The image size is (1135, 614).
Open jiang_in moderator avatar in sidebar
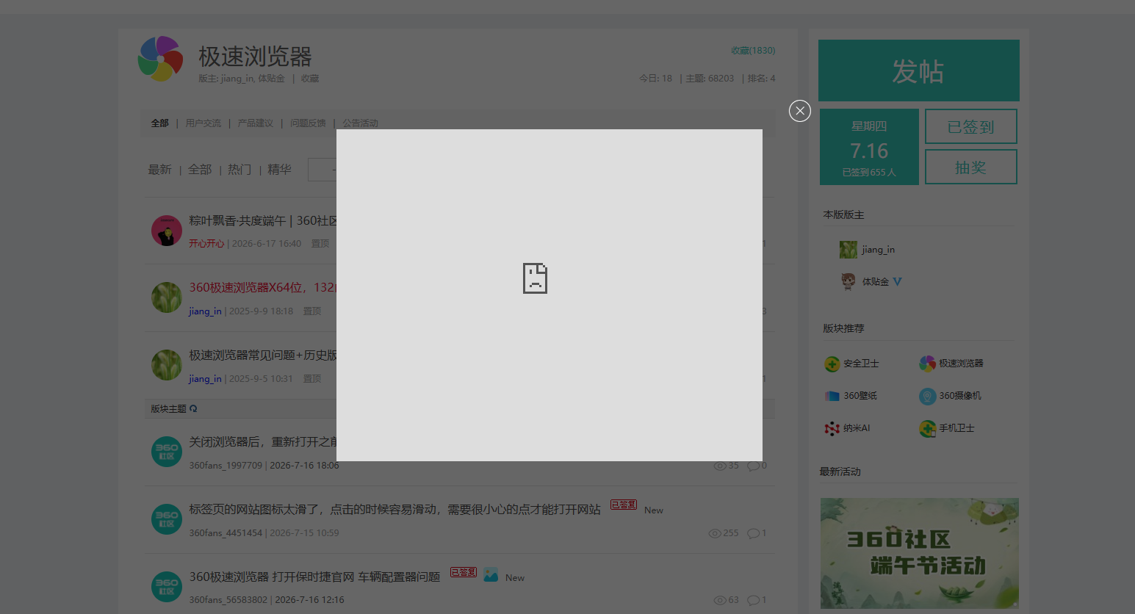848,250
